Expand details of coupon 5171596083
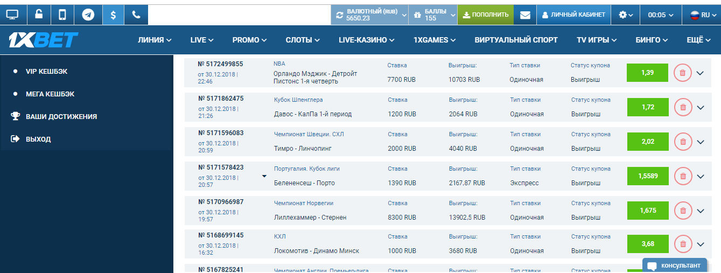 click(x=700, y=142)
